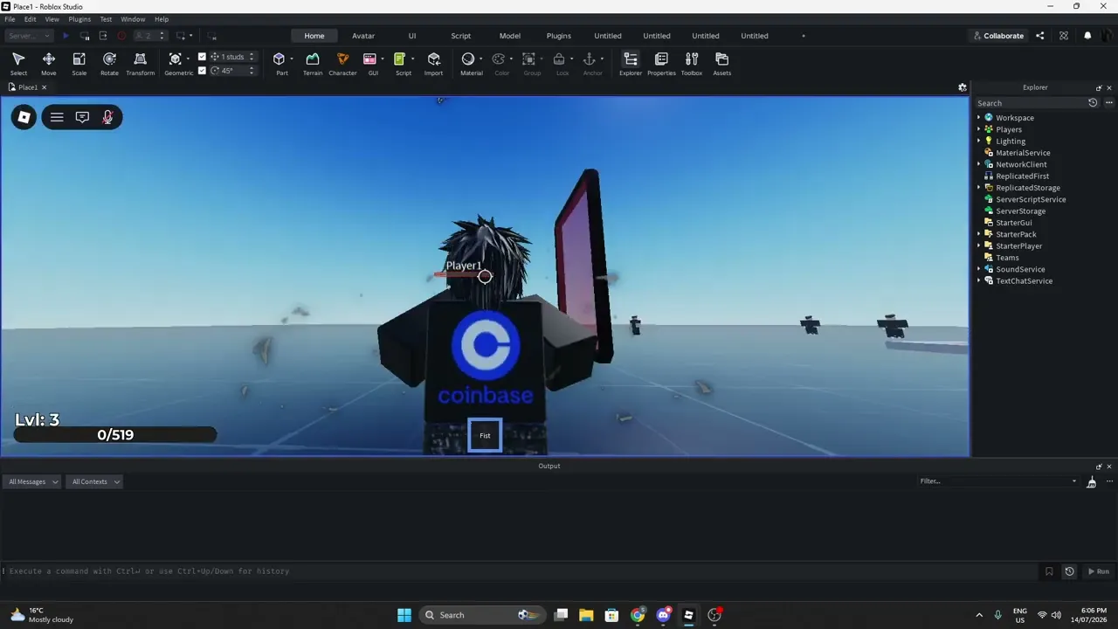Toggle the rotate snapping 45° checkbox
The height and width of the screenshot is (629, 1118).
point(202,71)
